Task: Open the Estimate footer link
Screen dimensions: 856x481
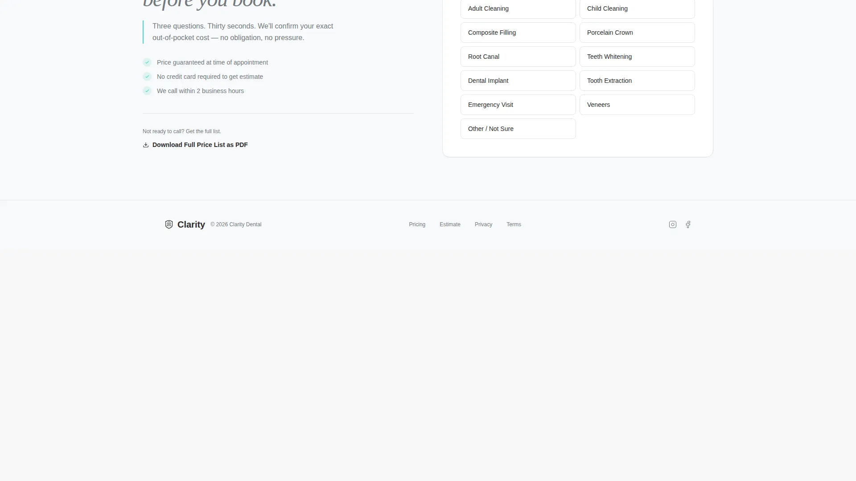Action: [450, 224]
